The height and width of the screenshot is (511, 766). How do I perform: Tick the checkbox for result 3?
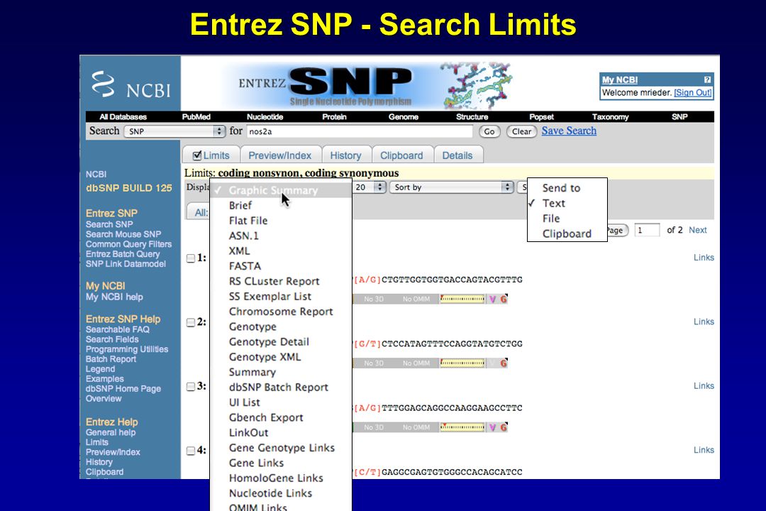(x=191, y=387)
